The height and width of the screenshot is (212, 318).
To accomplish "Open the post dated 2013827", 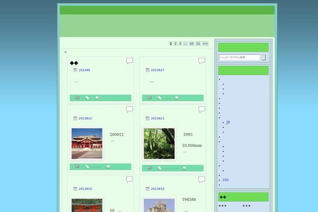I will point(157,70).
